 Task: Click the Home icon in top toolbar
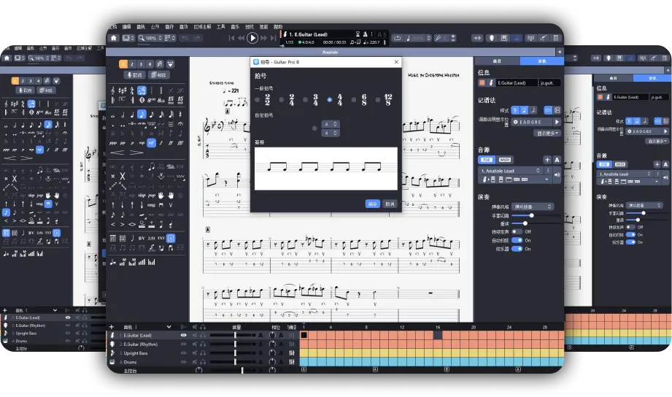113,38
